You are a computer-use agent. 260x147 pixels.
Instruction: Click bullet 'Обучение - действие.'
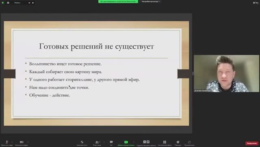tap(50, 95)
